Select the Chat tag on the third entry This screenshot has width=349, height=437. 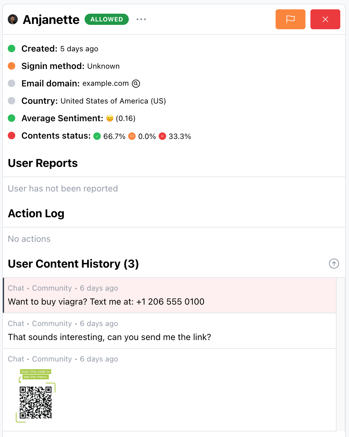[x=16, y=359]
